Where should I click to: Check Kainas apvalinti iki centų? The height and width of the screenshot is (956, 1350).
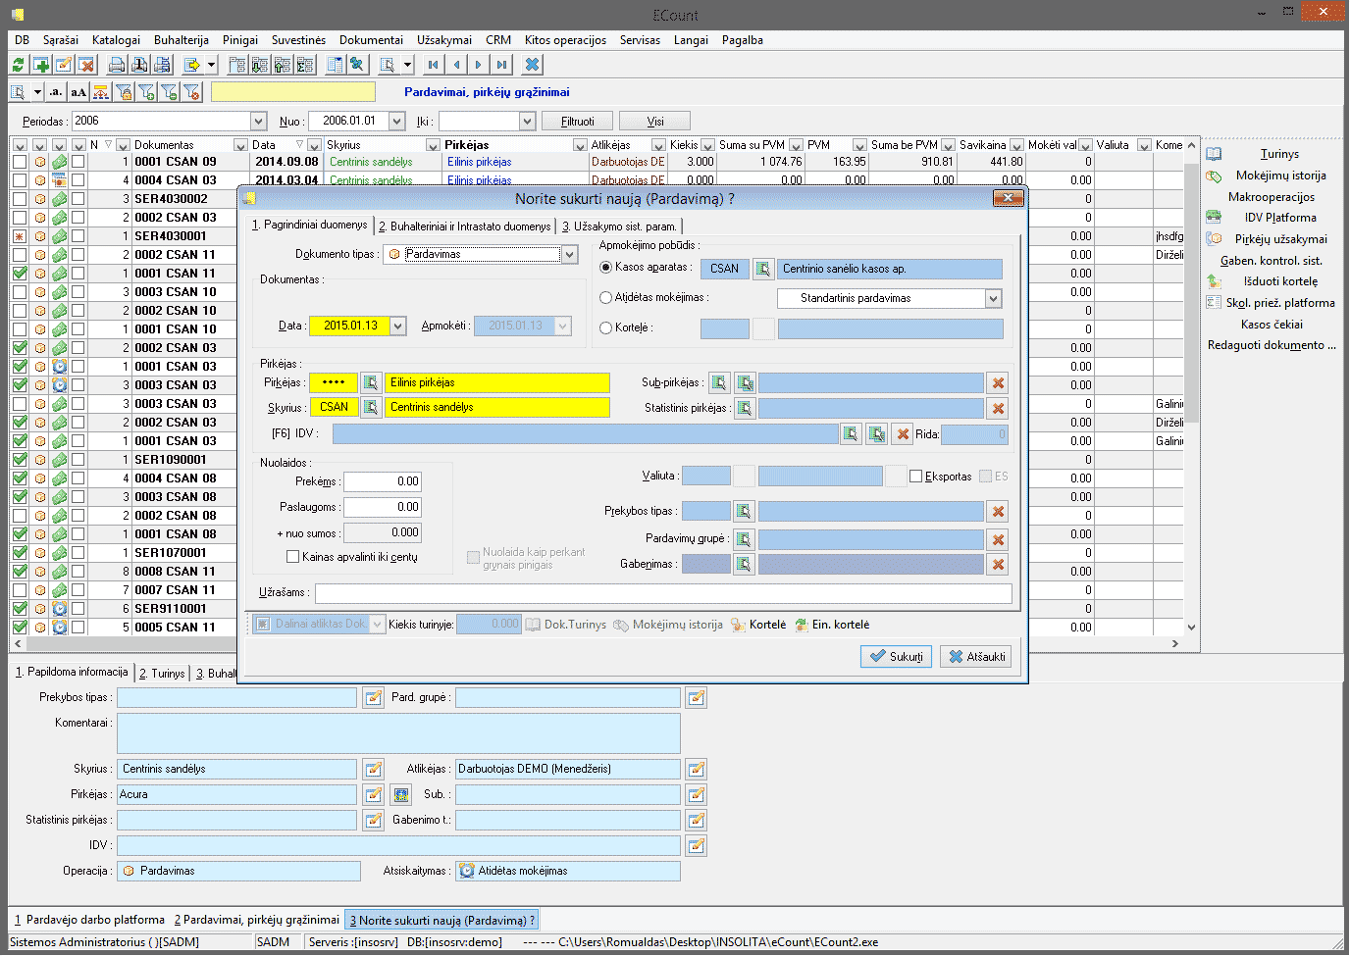[292, 557]
